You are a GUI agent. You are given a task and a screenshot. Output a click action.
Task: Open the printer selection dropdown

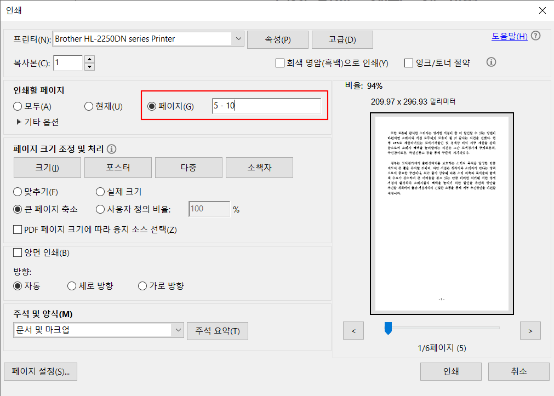tap(238, 39)
